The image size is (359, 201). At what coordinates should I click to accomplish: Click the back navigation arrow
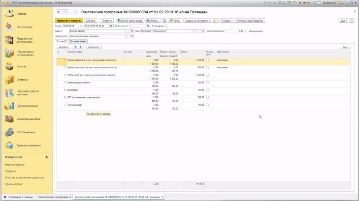(59, 11)
